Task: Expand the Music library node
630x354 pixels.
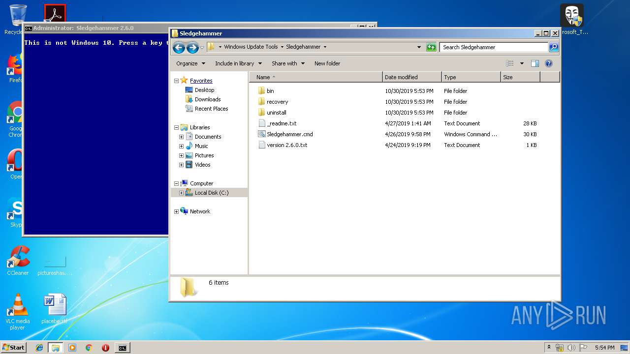Action: pyautogui.click(x=181, y=146)
